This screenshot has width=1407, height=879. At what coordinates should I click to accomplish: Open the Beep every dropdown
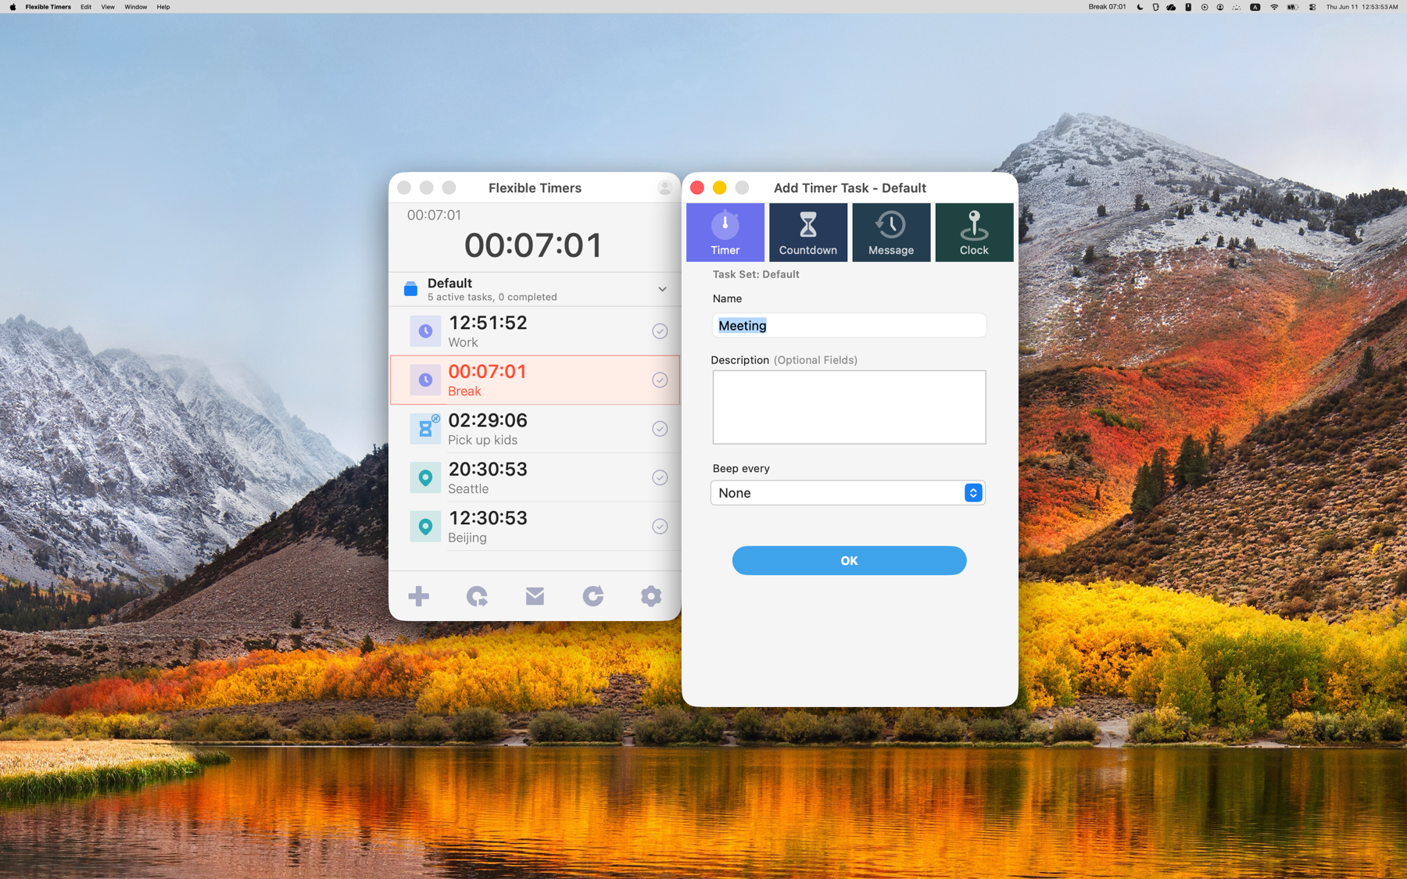[x=848, y=493]
